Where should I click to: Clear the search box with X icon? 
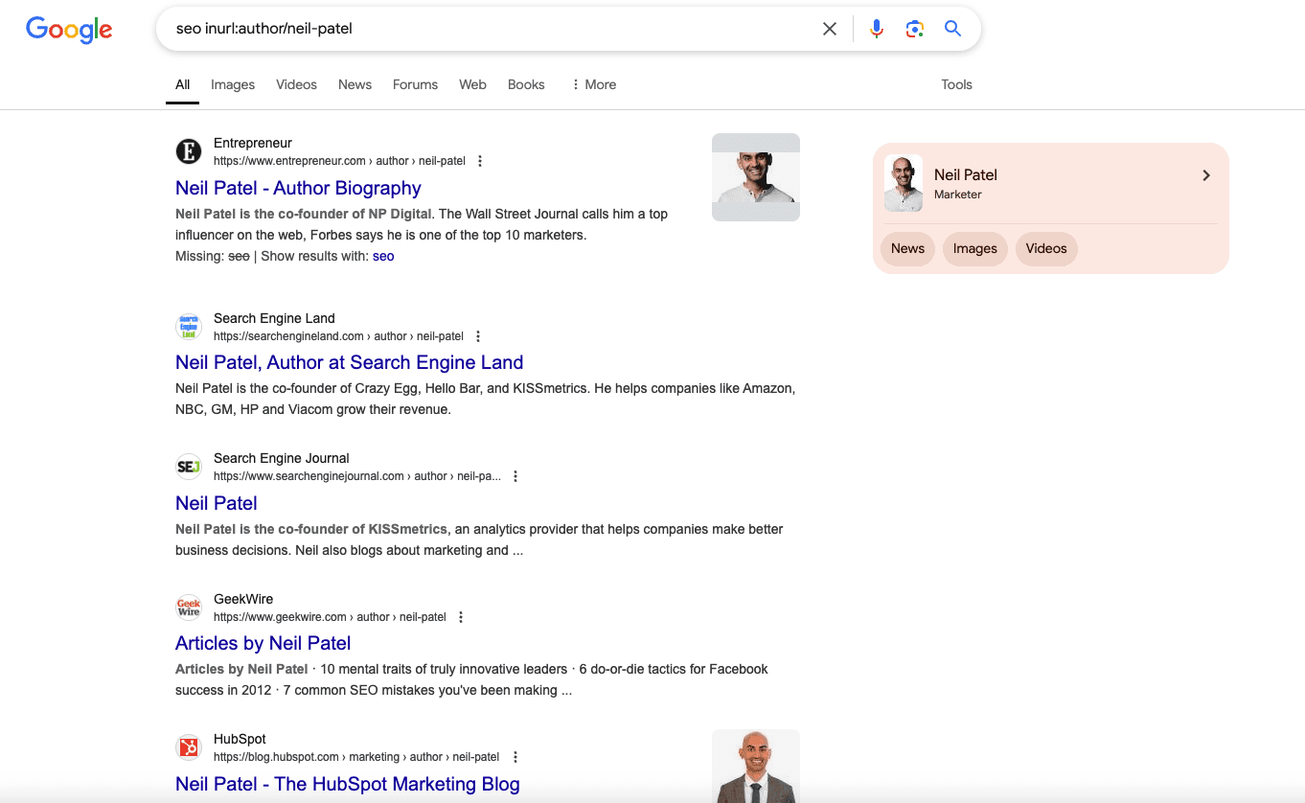[x=830, y=29]
